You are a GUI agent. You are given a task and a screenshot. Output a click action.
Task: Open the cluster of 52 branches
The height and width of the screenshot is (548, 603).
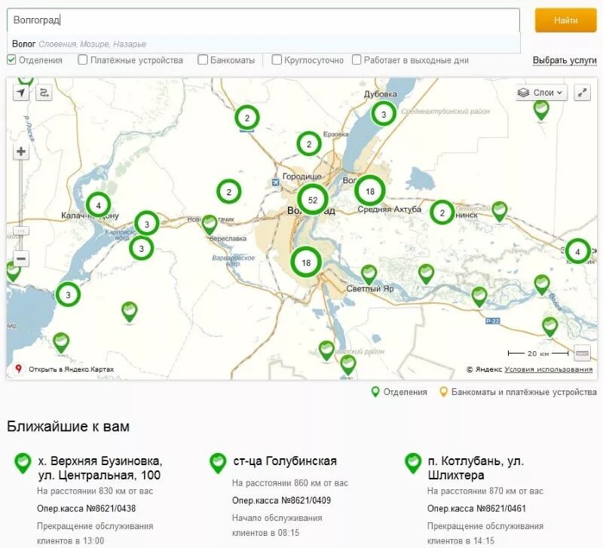(x=313, y=200)
